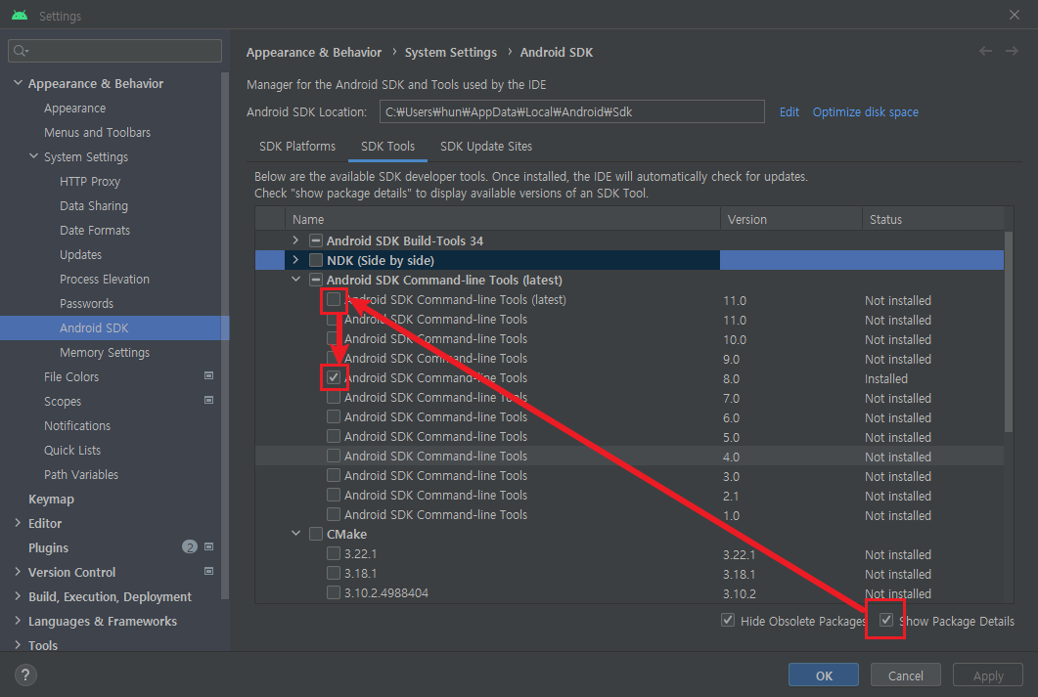Click the Version column header
This screenshot has height=697, width=1038.
[791, 219]
